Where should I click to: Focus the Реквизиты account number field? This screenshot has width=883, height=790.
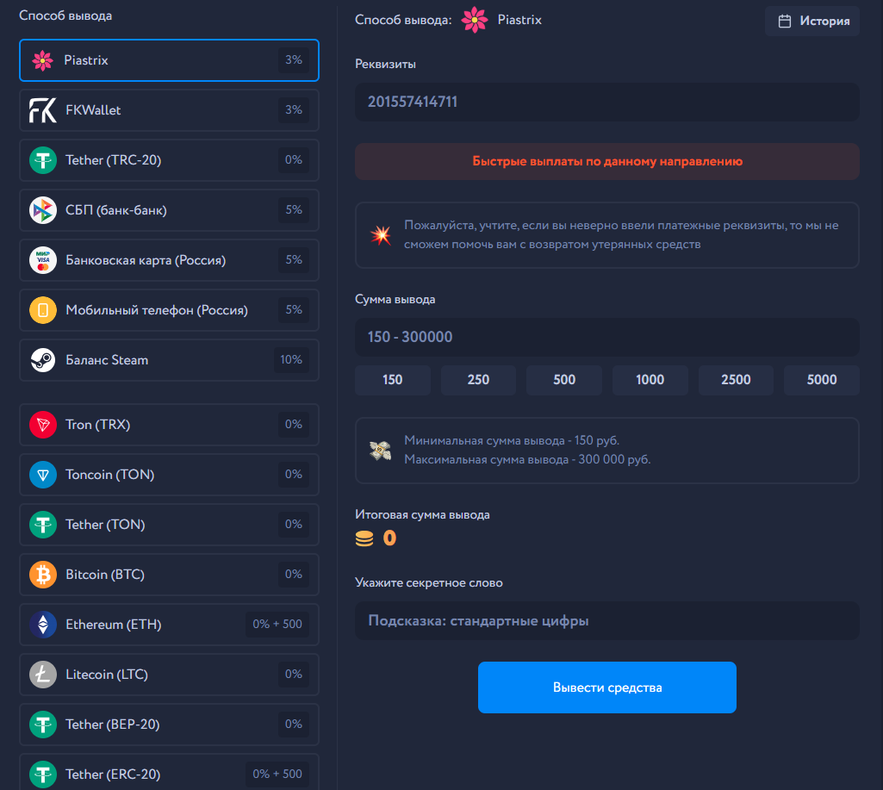coord(607,102)
